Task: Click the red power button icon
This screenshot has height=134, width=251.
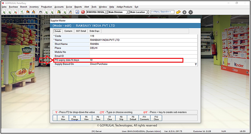Action: [x=83, y=12]
